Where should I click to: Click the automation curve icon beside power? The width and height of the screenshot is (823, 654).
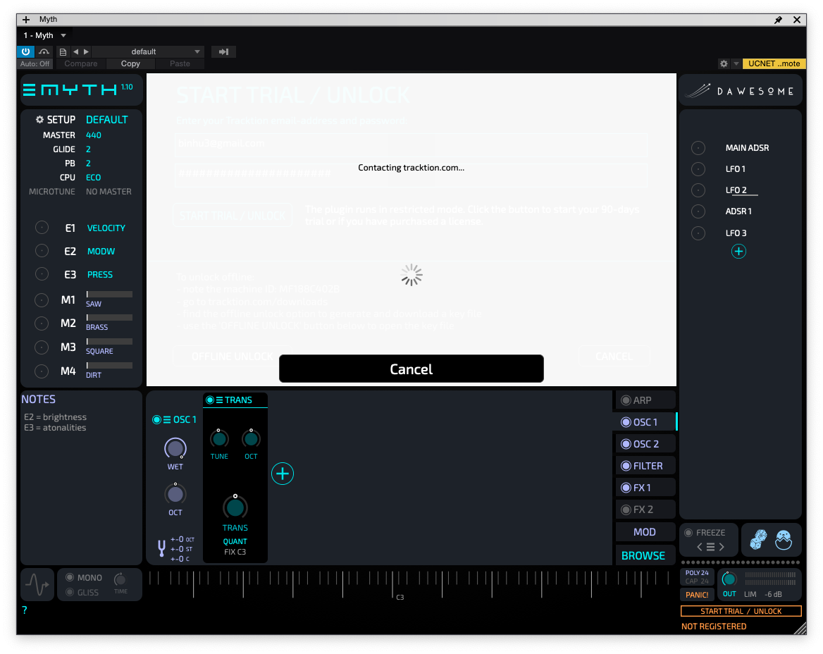(44, 51)
